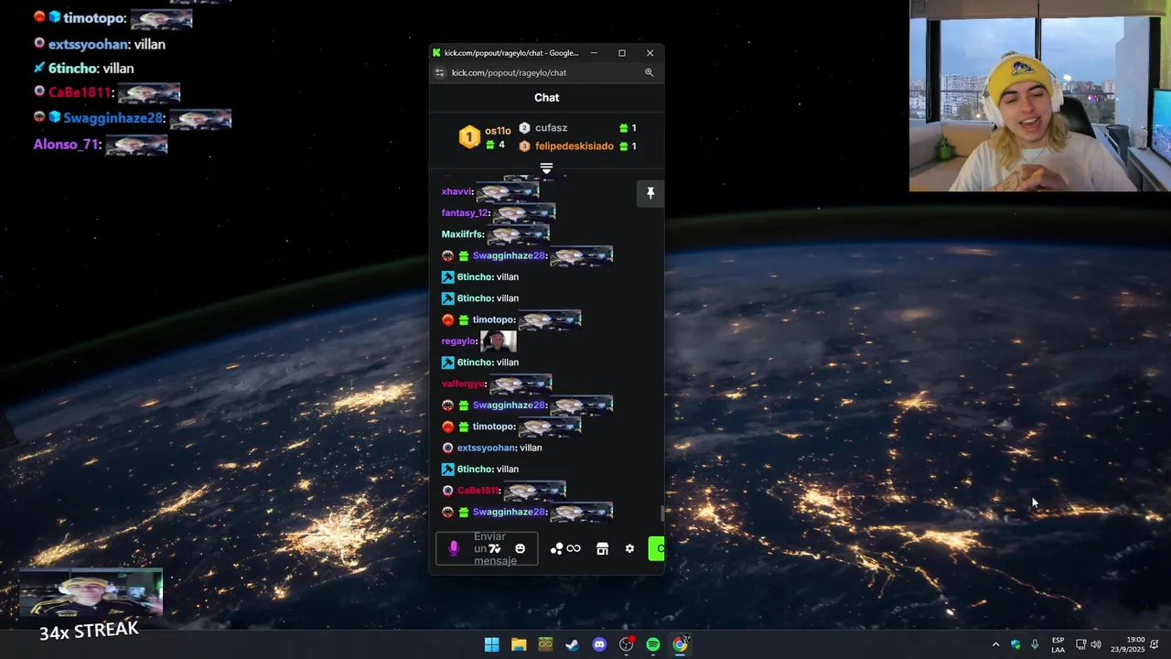
Task: Open Steam from the taskbar
Action: point(572,644)
